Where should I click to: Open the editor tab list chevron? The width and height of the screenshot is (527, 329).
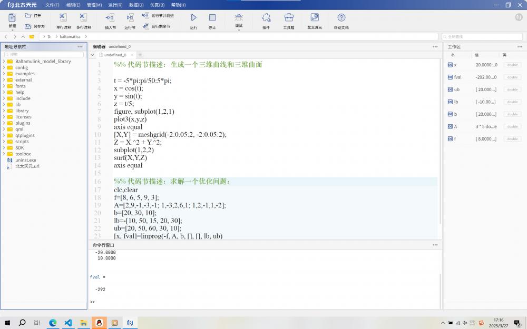(x=93, y=55)
